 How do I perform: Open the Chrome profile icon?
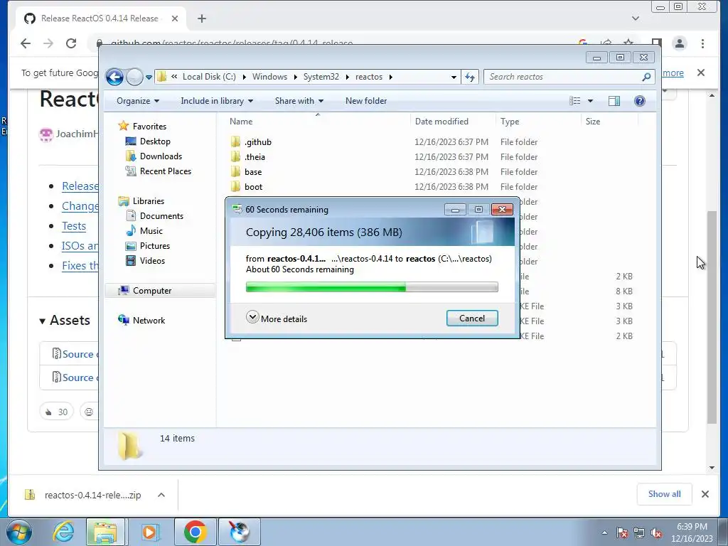(x=679, y=43)
